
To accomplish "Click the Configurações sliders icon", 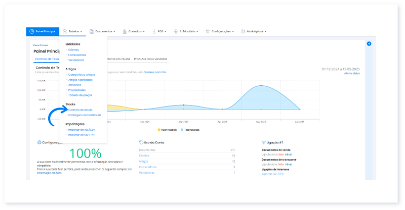I will click(x=208, y=31).
